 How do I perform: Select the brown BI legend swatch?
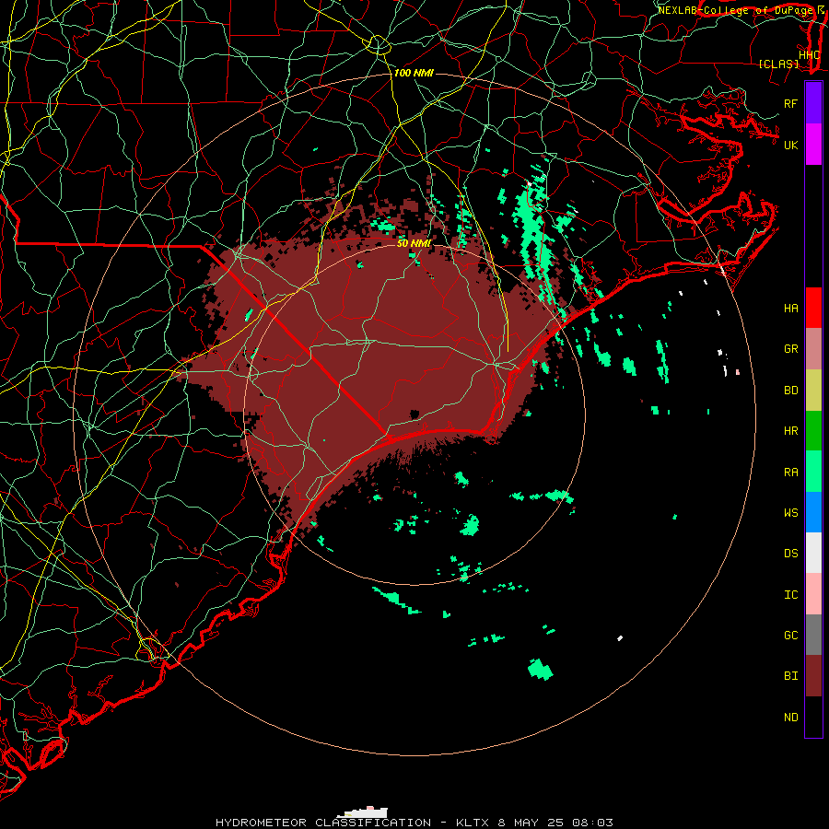click(x=813, y=676)
